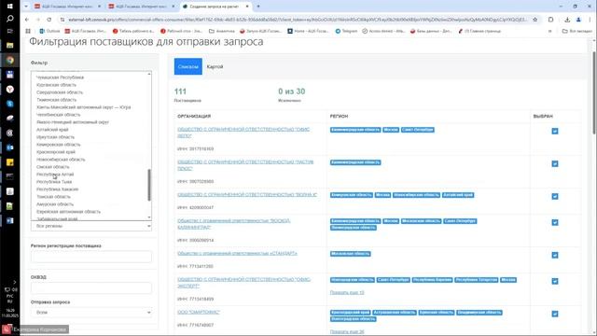The height and width of the screenshot is (336, 597).
Task: Open Chrome extensions menu
Action: [550, 20]
